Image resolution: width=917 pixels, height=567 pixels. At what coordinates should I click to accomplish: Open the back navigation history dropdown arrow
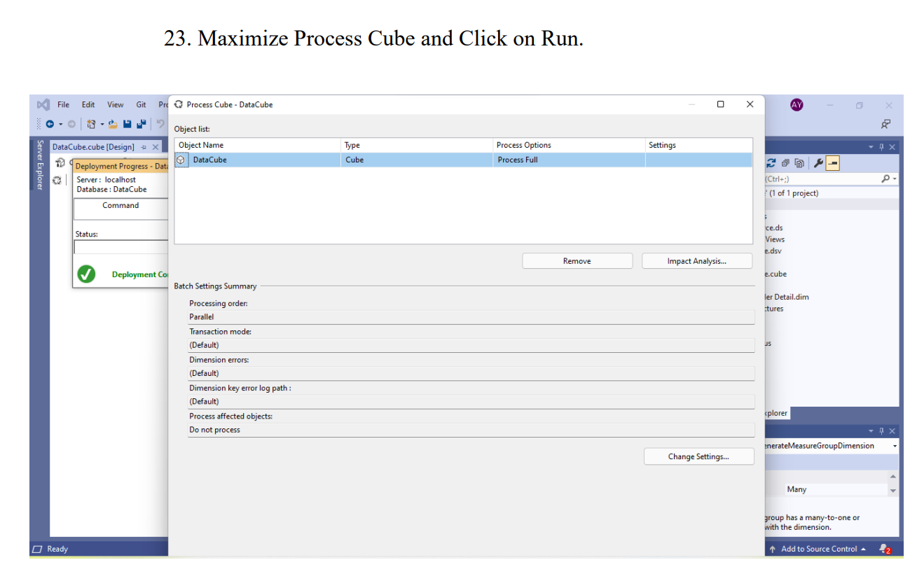(x=61, y=124)
